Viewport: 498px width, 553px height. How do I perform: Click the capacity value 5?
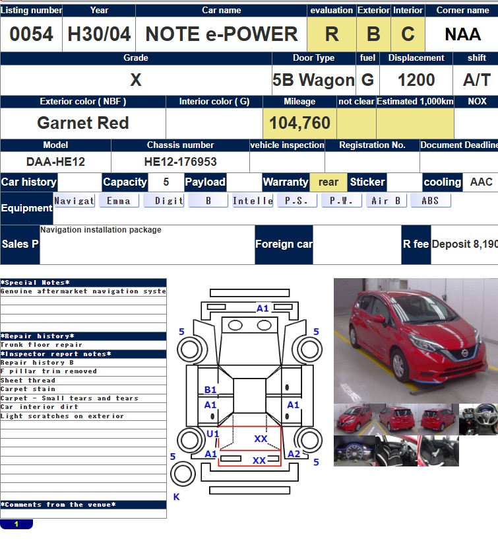[166, 182]
